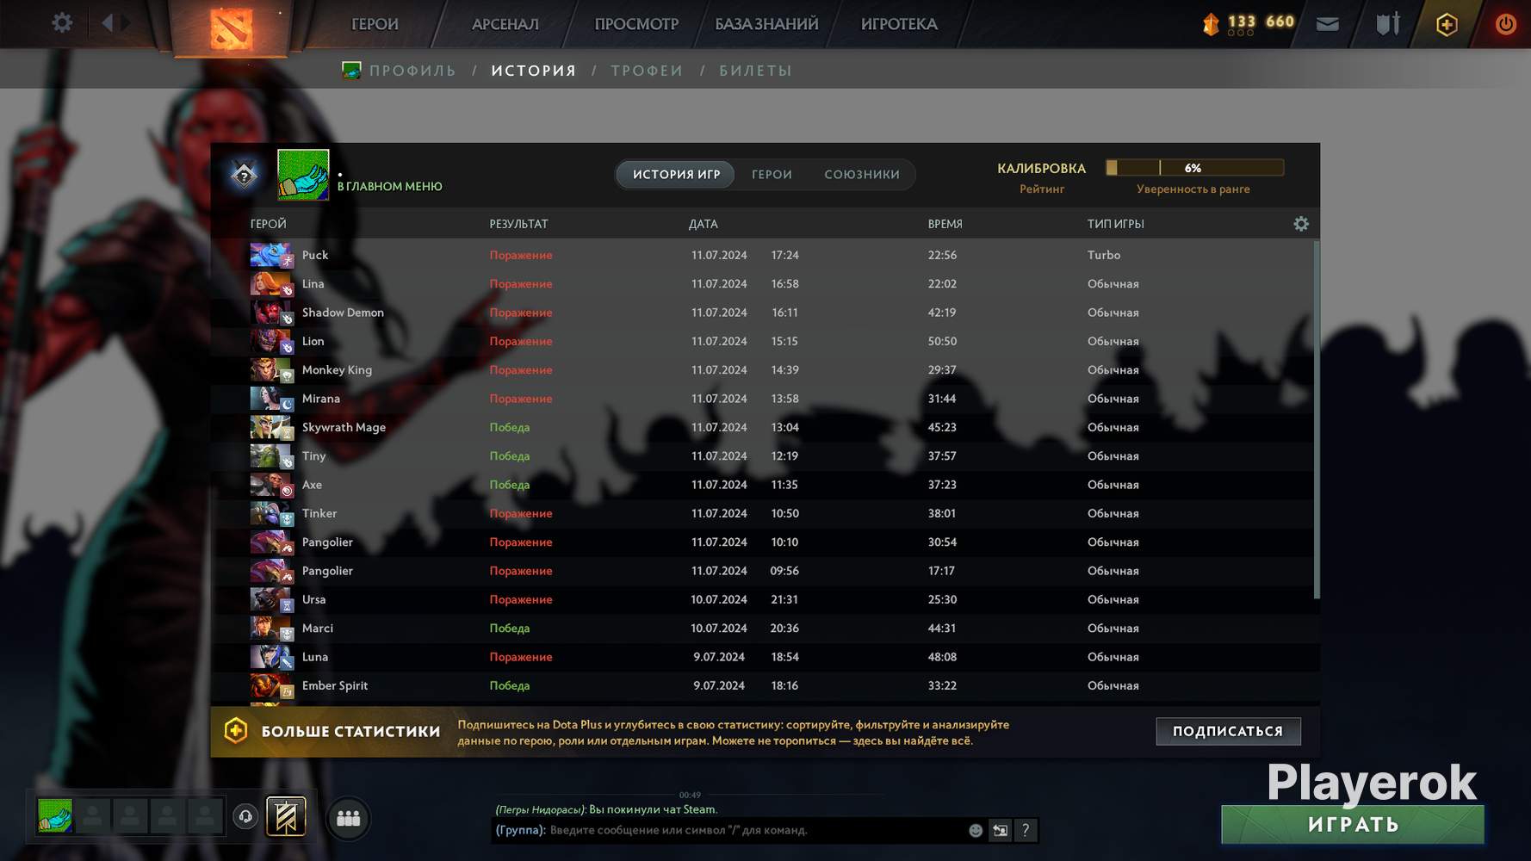Image resolution: width=1531 pixels, height=861 pixels.
Task: Sort by the ВРЕМЯ column header
Action: point(945,224)
